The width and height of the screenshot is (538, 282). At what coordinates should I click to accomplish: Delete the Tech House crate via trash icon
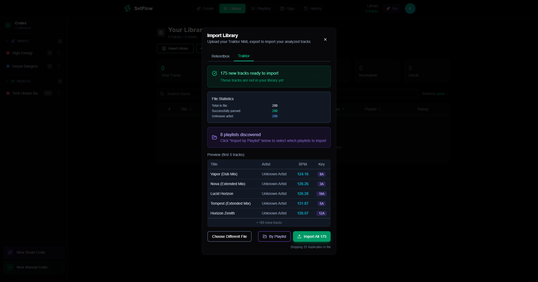[x=59, y=93]
